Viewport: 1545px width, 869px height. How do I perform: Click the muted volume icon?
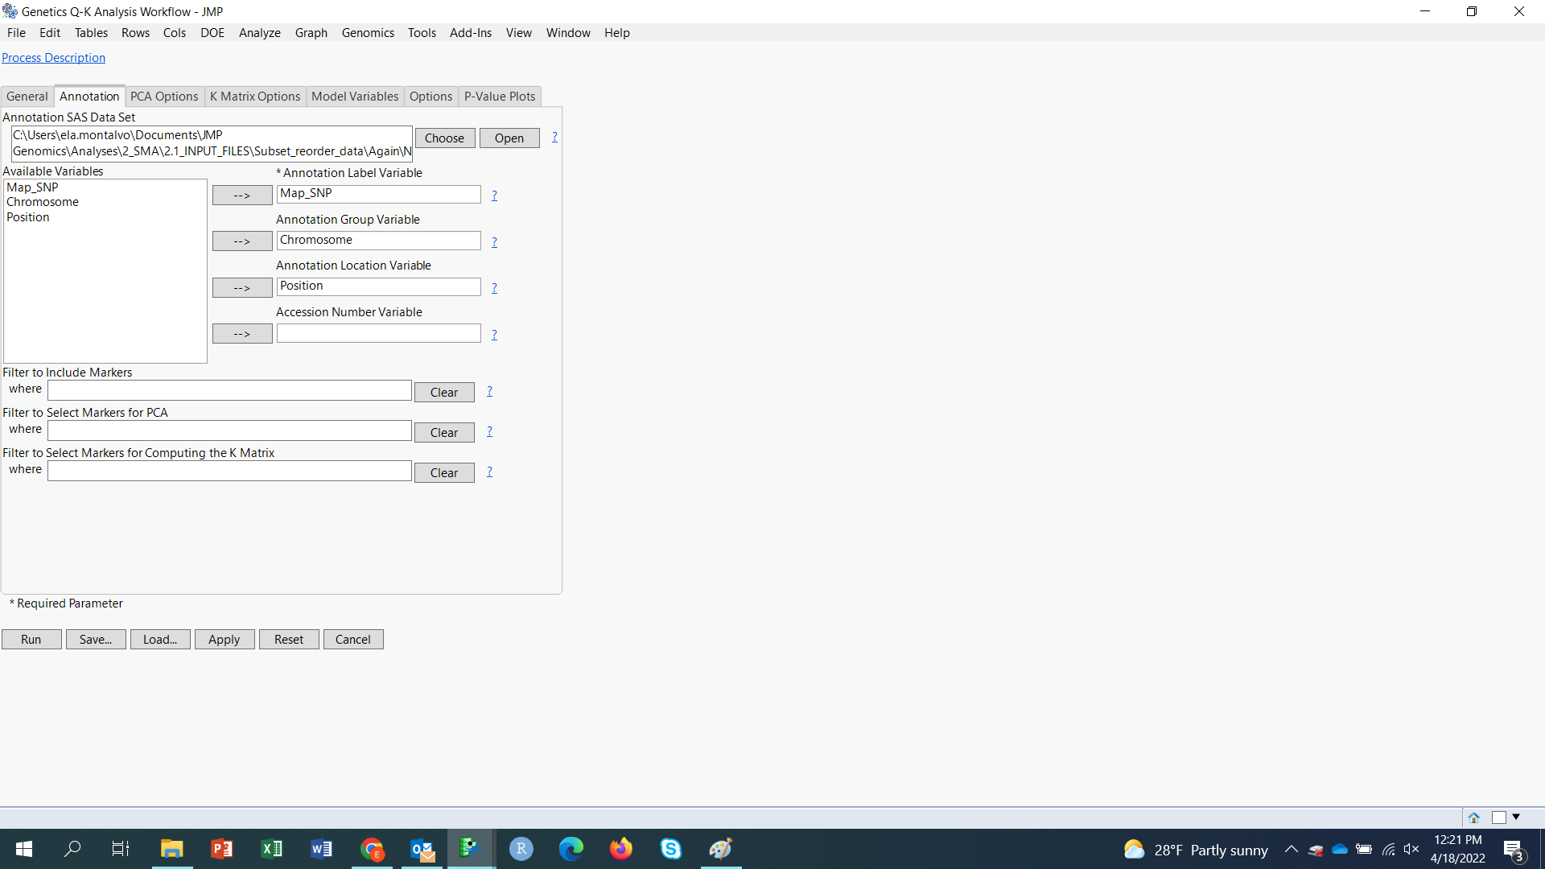point(1411,849)
